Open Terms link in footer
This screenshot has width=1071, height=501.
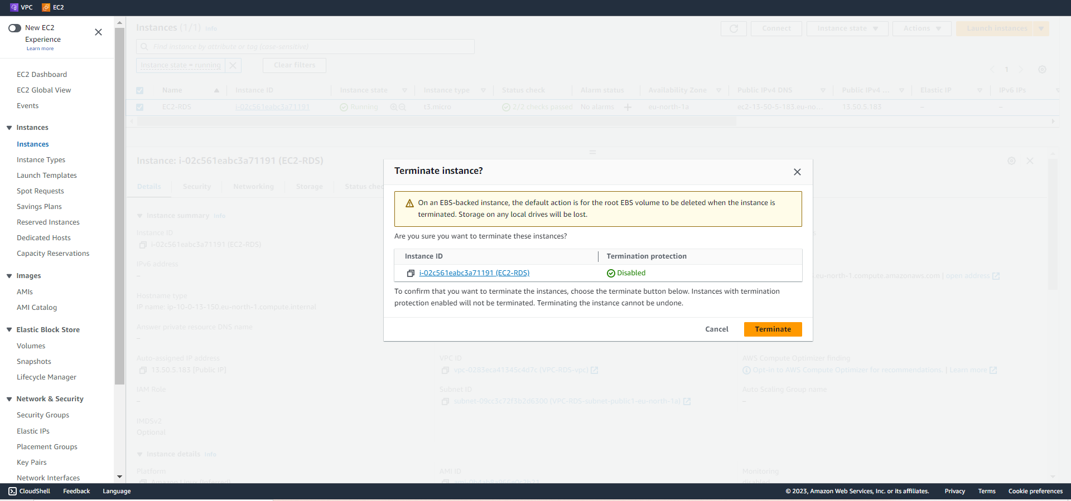(986, 492)
